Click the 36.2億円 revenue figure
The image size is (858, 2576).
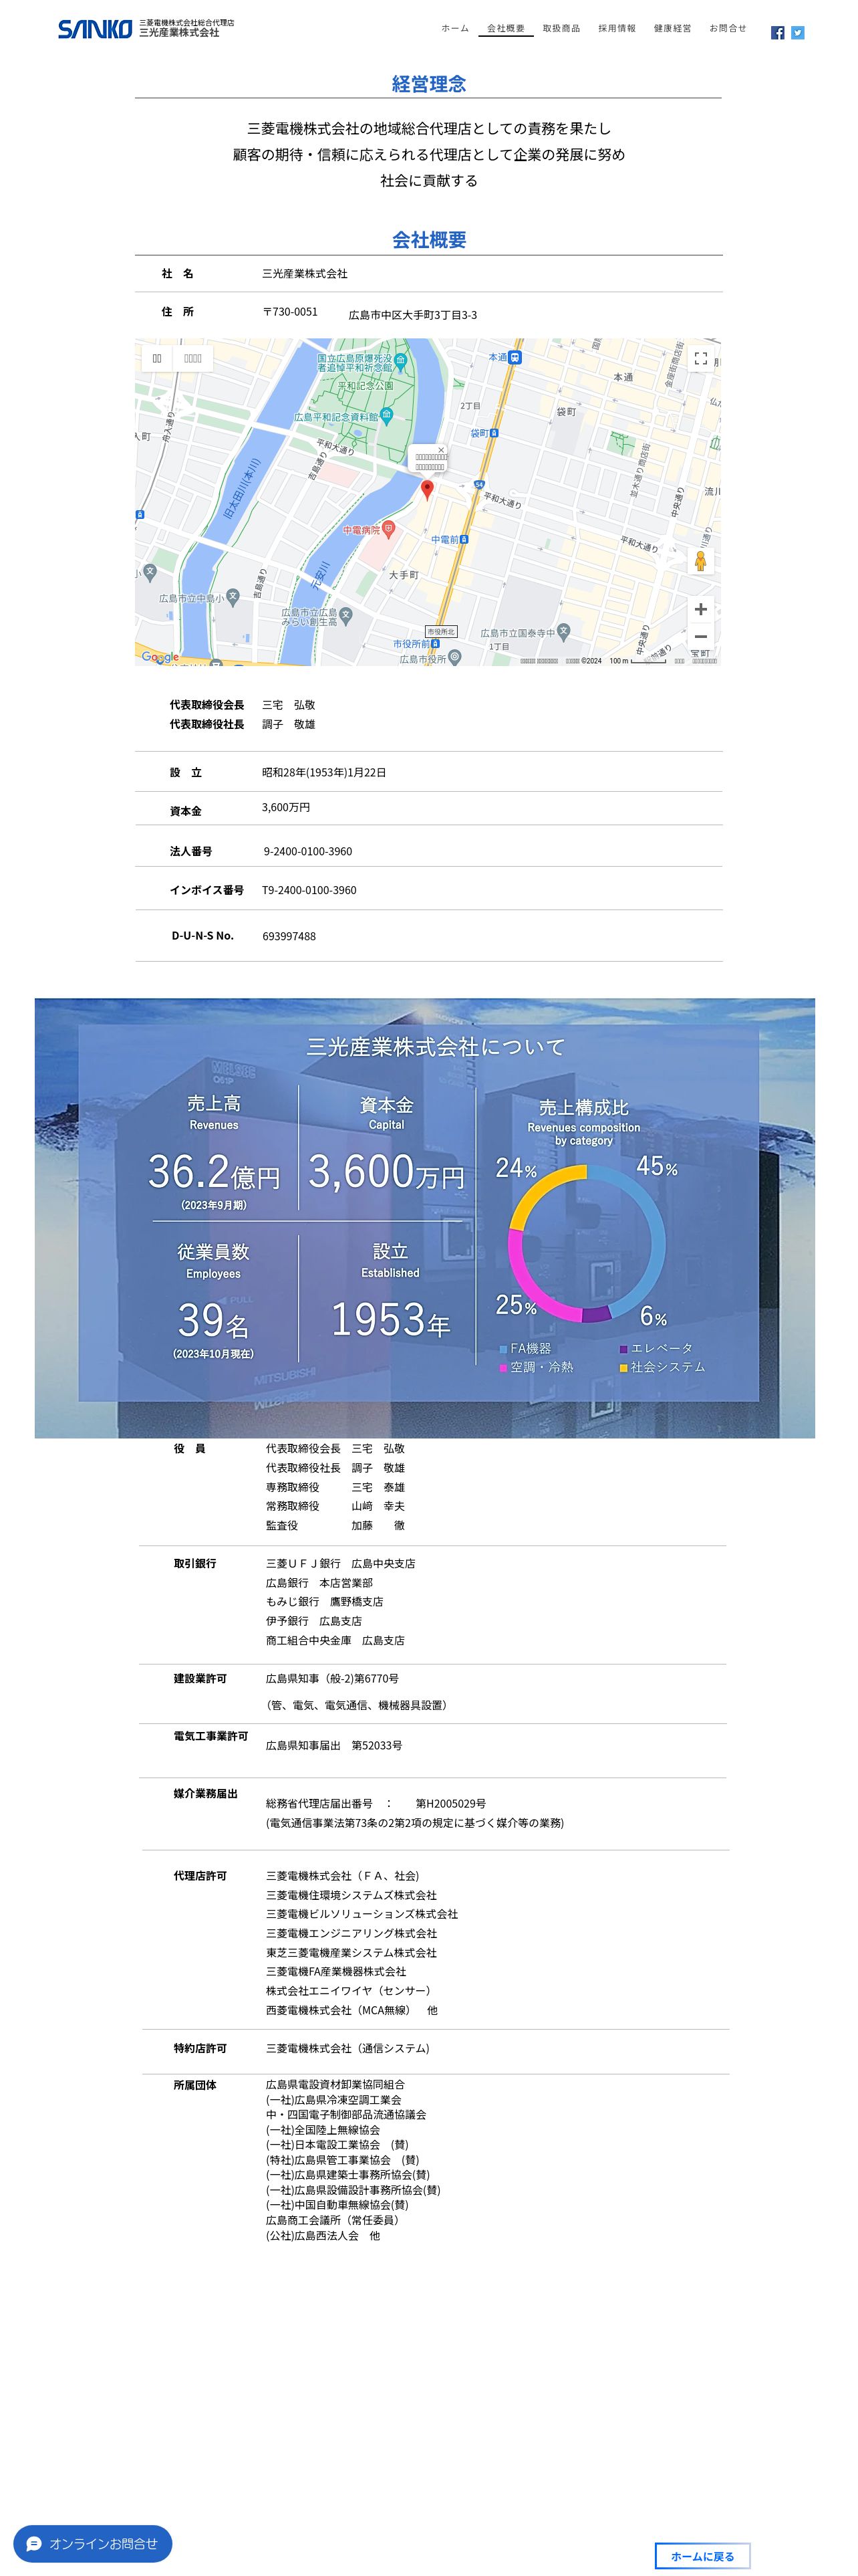pos(214,1171)
